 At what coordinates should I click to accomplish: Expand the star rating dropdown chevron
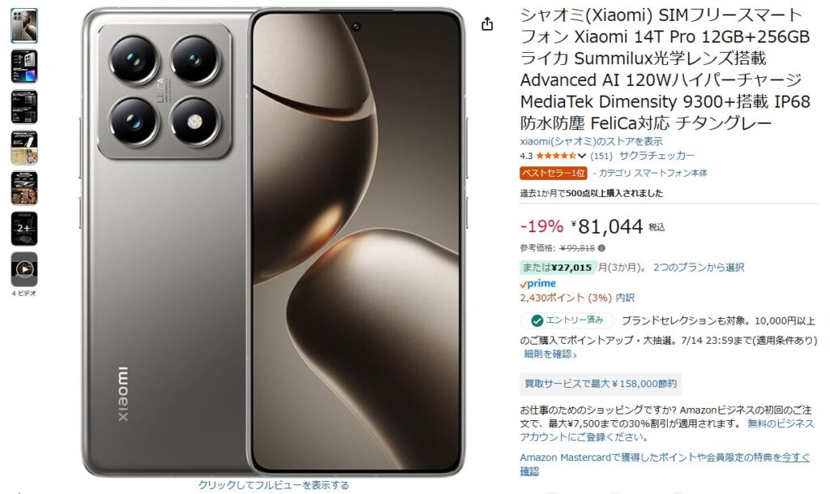coord(582,156)
